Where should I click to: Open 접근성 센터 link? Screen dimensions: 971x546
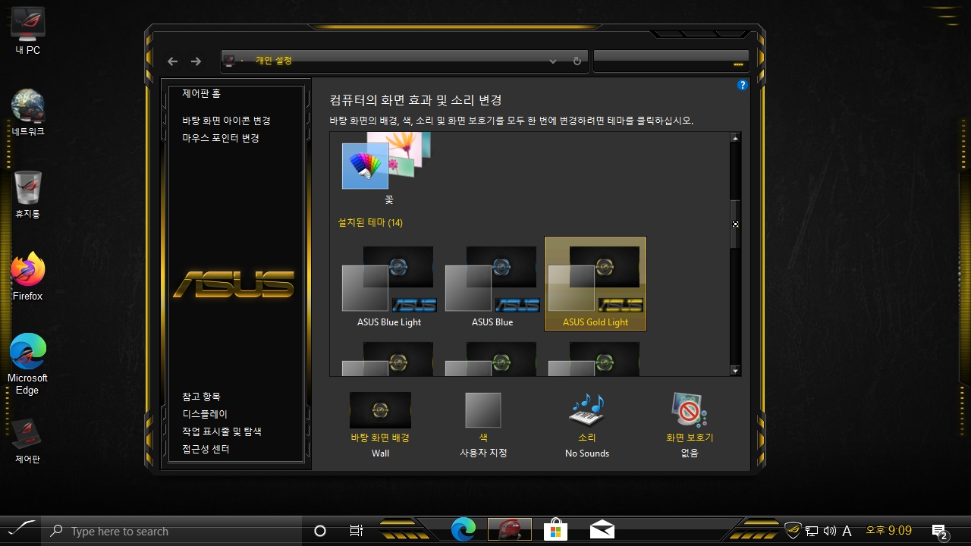coord(206,449)
